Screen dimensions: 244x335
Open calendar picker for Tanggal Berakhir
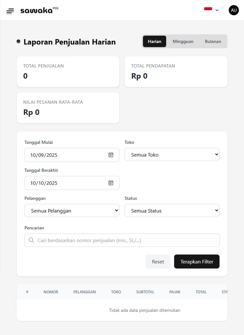[x=111, y=183]
